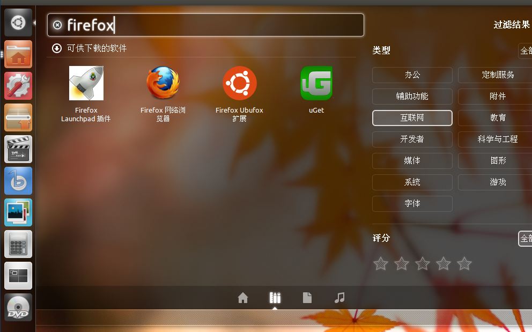Set rating filter to four stars

pyautogui.click(x=444, y=263)
